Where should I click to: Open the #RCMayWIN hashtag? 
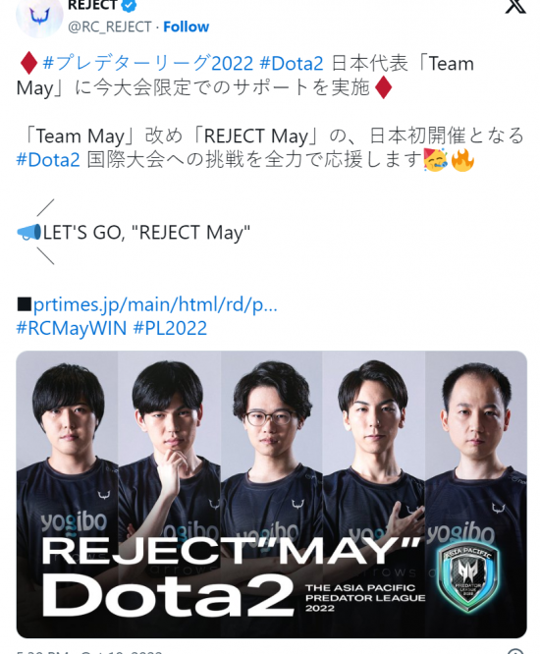tap(72, 328)
